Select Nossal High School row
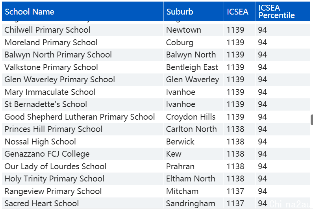Image resolution: width=313 pixels, height=209 pixels. point(156,142)
